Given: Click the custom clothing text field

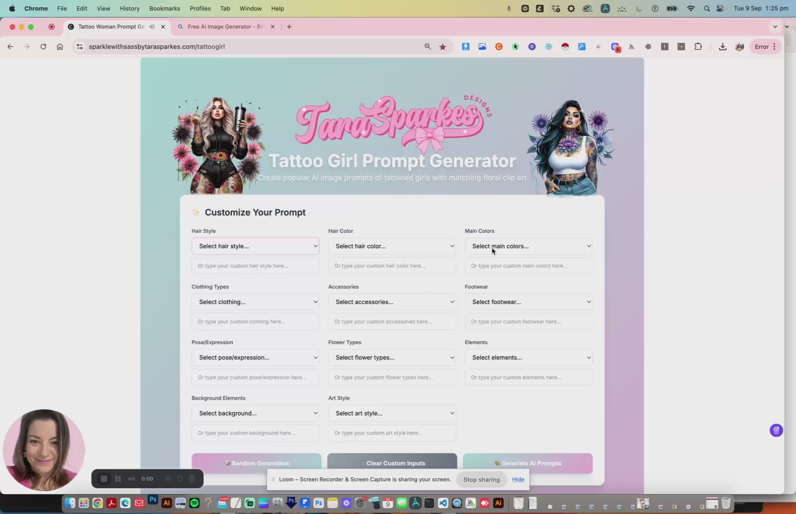Looking at the screenshot, I should click(255, 322).
